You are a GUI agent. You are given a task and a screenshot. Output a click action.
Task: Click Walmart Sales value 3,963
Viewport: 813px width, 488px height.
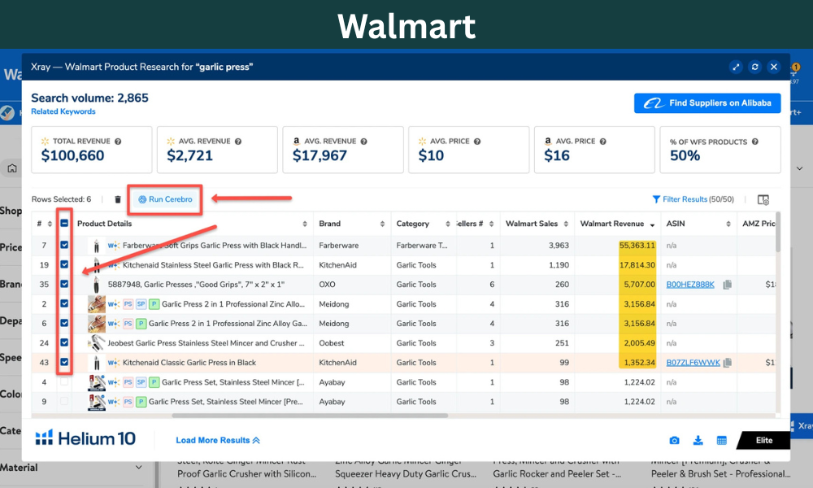[x=559, y=246]
